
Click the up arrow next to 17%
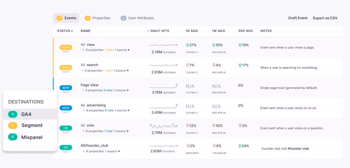tap(240, 65)
